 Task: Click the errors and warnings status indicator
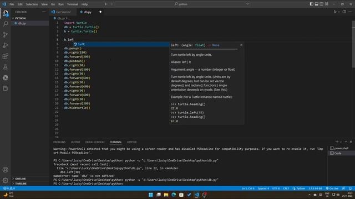9,188
